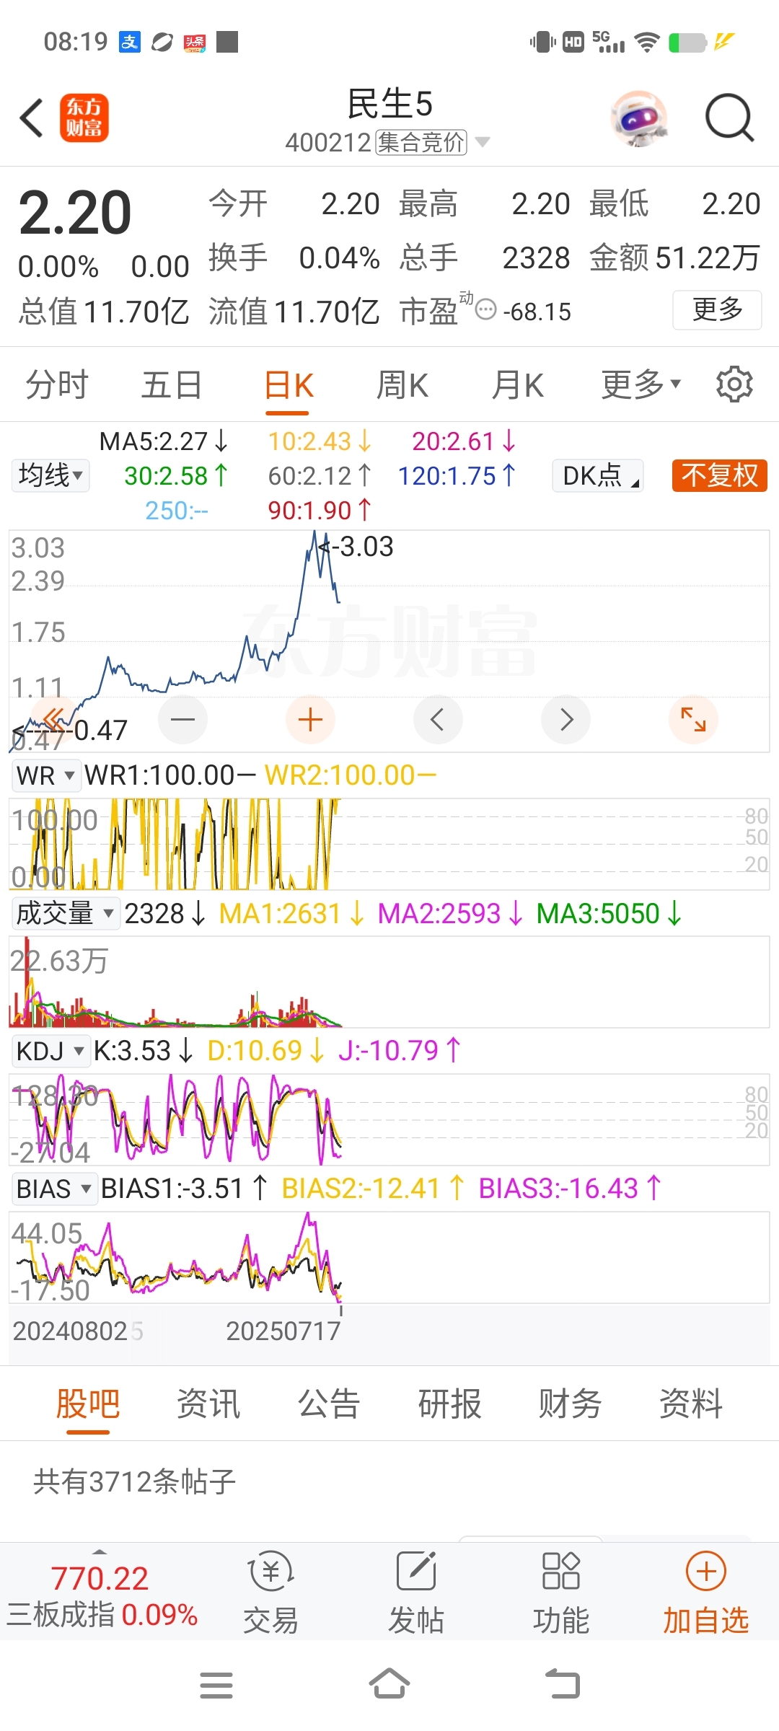
Task: Tap the 0.47 low marker on chart
Action: (71, 730)
